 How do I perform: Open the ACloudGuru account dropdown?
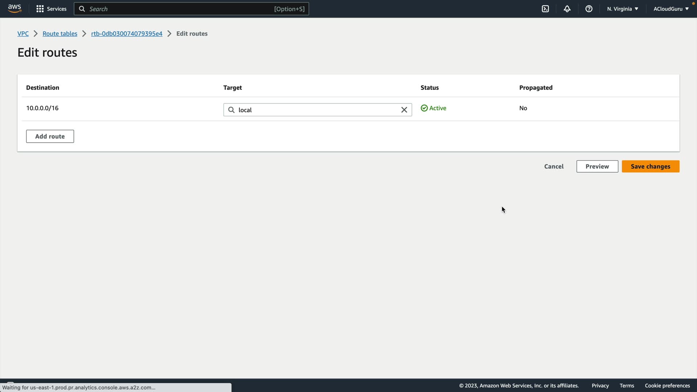click(671, 9)
